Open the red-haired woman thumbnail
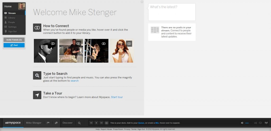The width and height of the screenshot is (271, 131). [122, 51]
